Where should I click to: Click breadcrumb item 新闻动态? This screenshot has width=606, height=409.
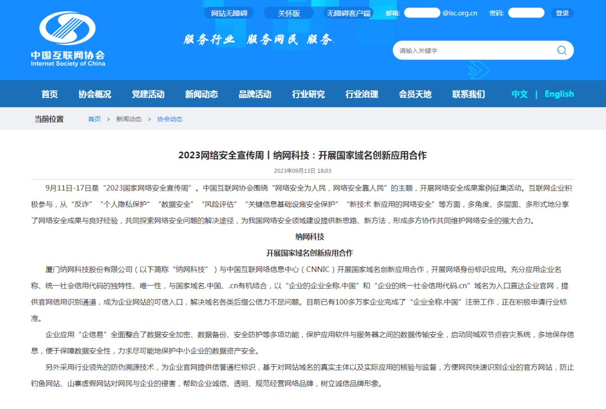pyautogui.click(x=128, y=119)
